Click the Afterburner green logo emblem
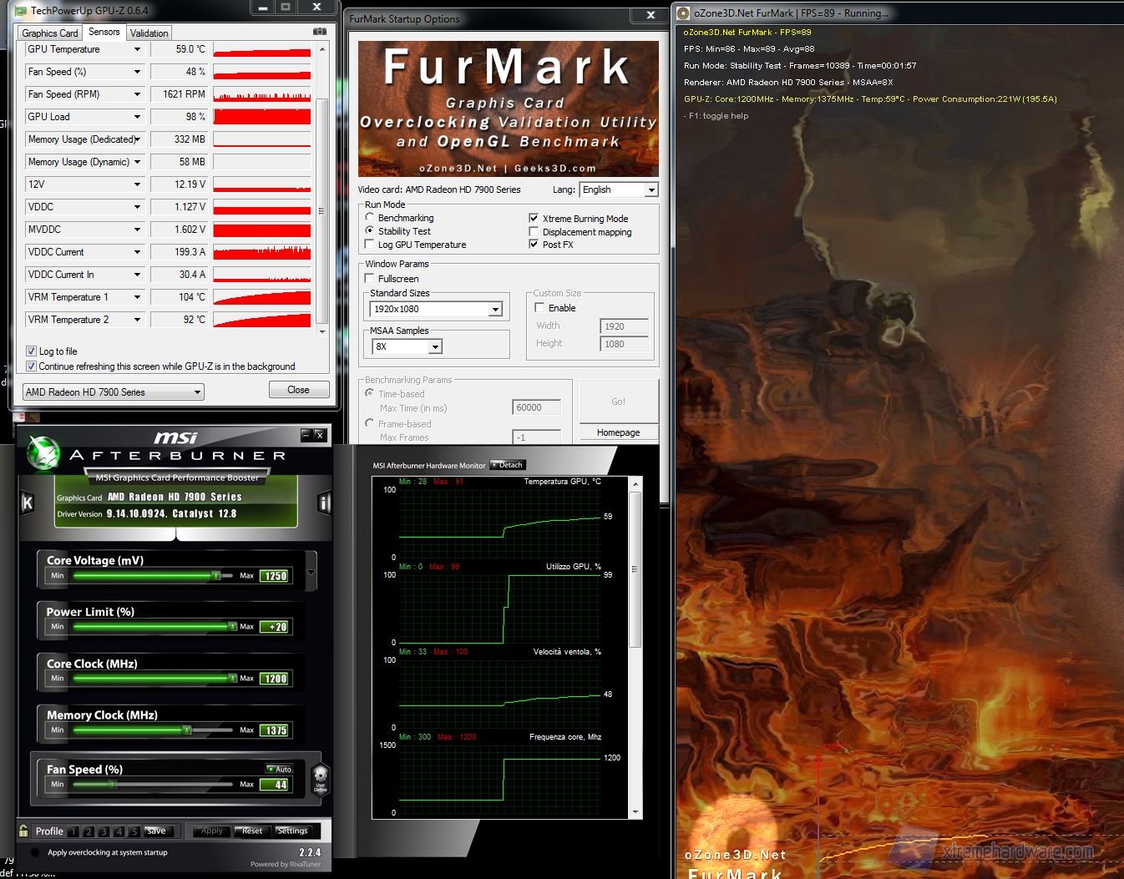 (x=42, y=453)
